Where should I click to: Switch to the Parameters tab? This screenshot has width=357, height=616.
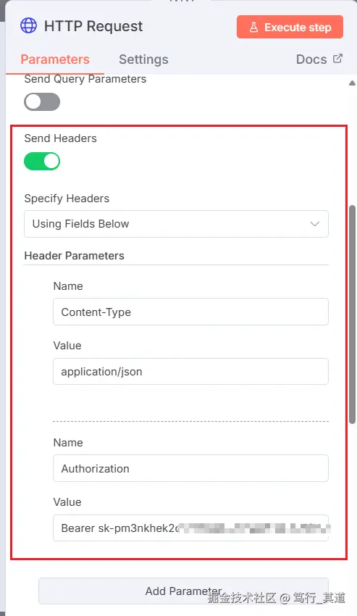[x=55, y=59]
